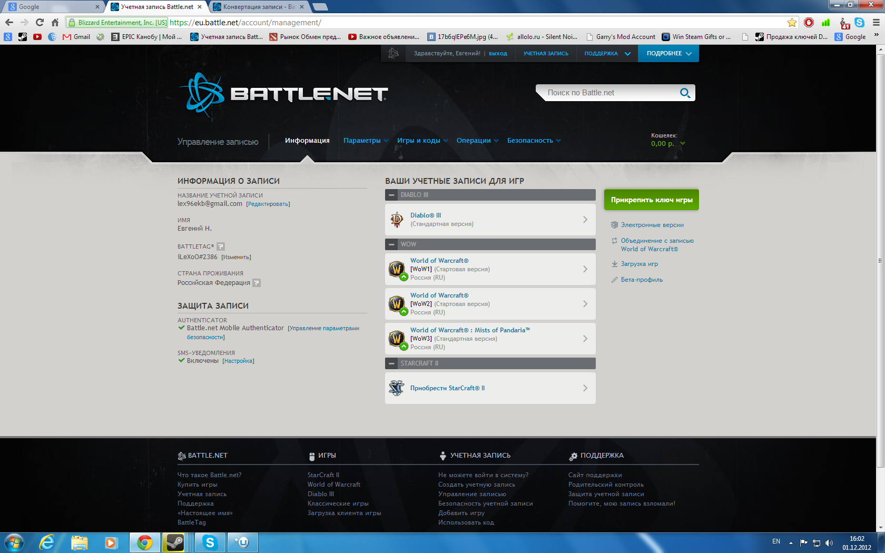The height and width of the screenshot is (553, 885).
Task: Click the WoW2 World of Warcraft icon
Action: pyautogui.click(x=397, y=304)
